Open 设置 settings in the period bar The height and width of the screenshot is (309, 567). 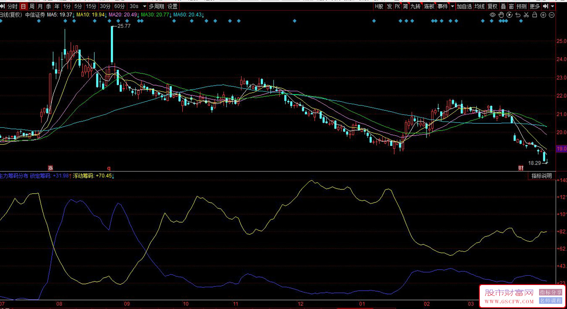pos(173,7)
